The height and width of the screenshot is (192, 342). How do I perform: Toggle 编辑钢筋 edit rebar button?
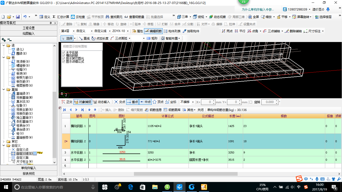click(153, 31)
